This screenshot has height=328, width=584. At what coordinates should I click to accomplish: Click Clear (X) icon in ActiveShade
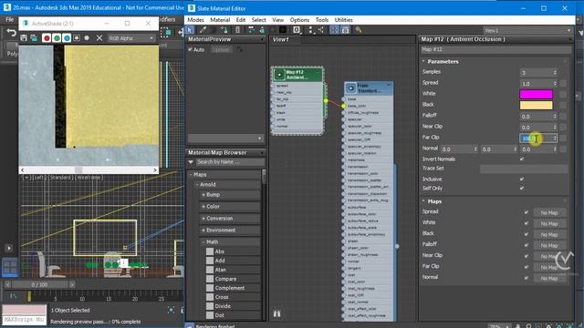[99, 38]
